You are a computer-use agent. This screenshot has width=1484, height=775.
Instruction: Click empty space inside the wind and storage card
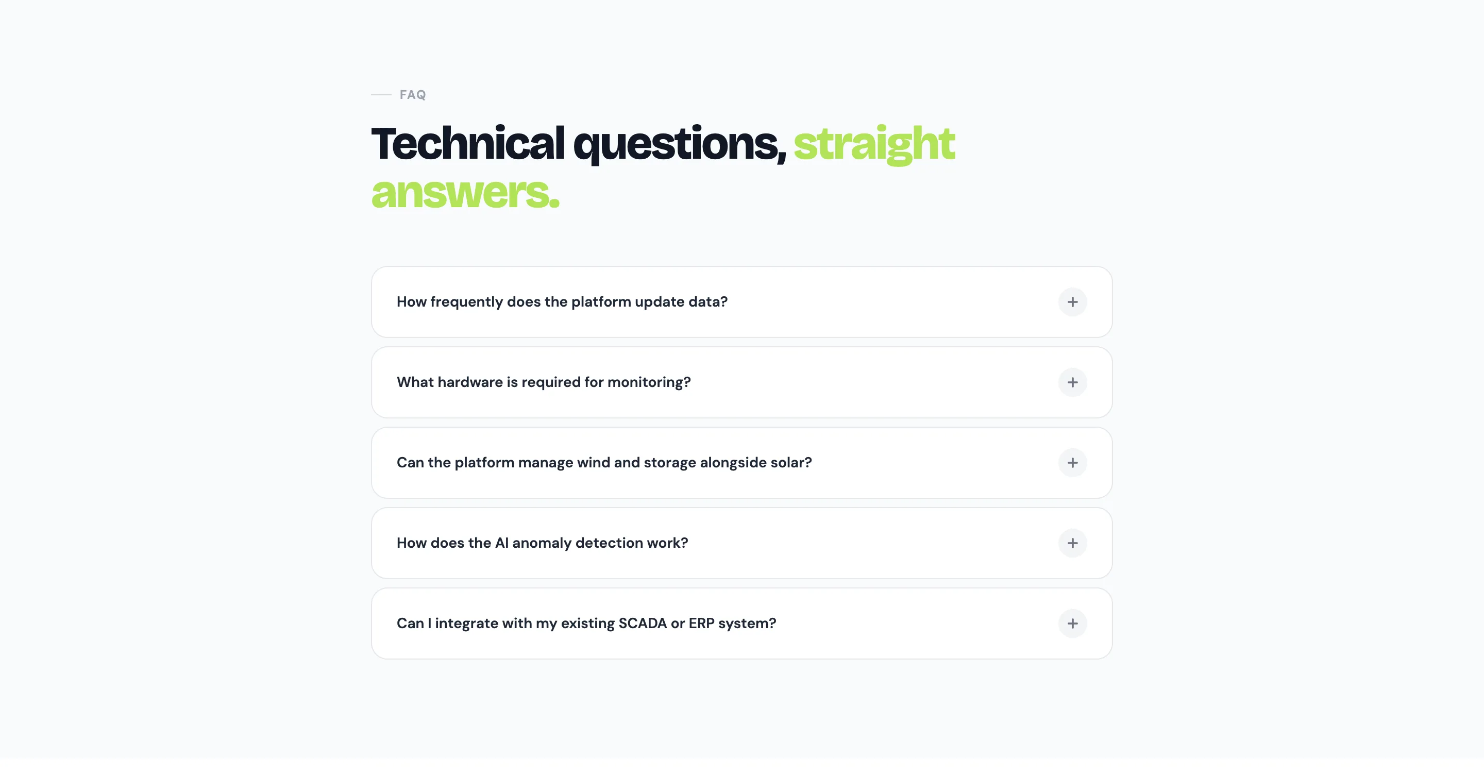[x=933, y=463]
